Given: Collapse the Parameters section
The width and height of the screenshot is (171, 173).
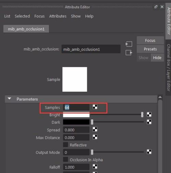Looking at the screenshot, I should [9, 99].
